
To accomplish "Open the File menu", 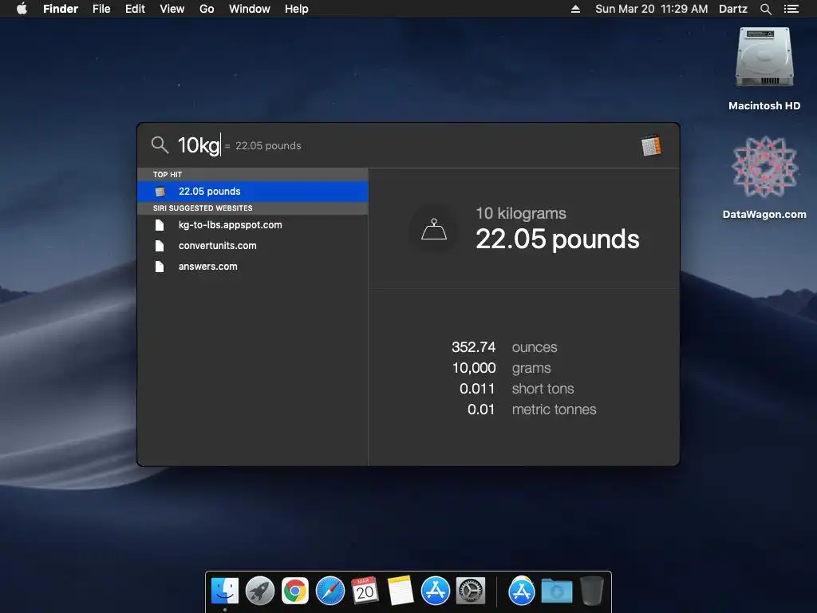I will pyautogui.click(x=101, y=9).
